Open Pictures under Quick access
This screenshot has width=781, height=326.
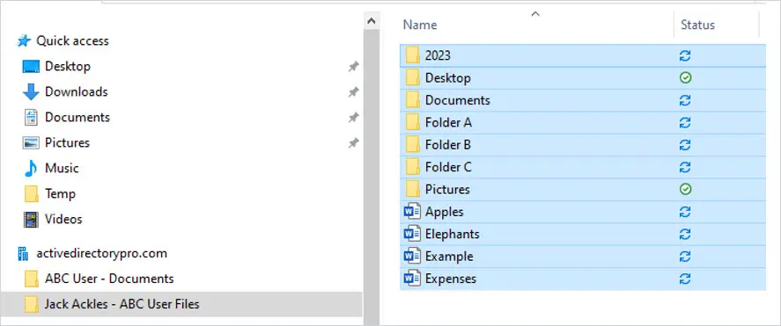tap(67, 143)
